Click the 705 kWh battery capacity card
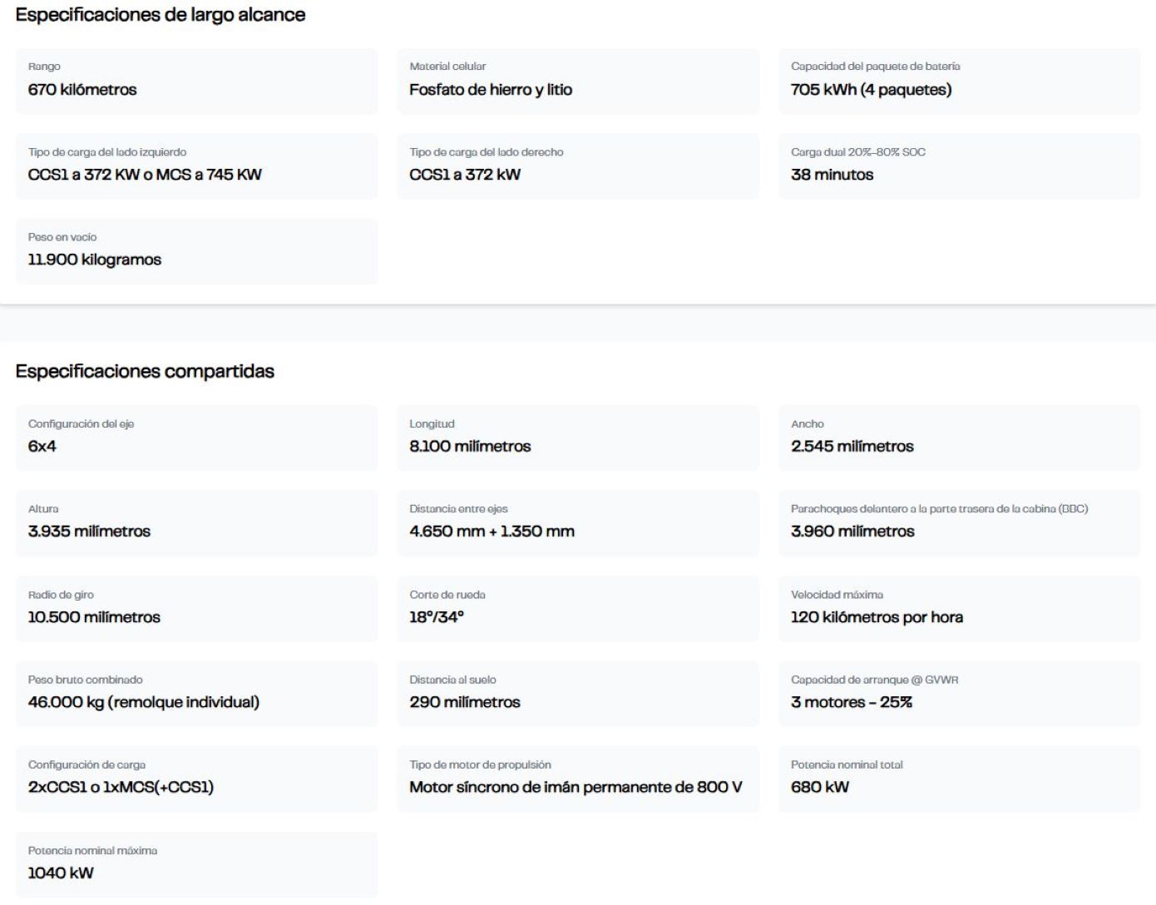This screenshot has width=1156, height=905. coord(959,81)
